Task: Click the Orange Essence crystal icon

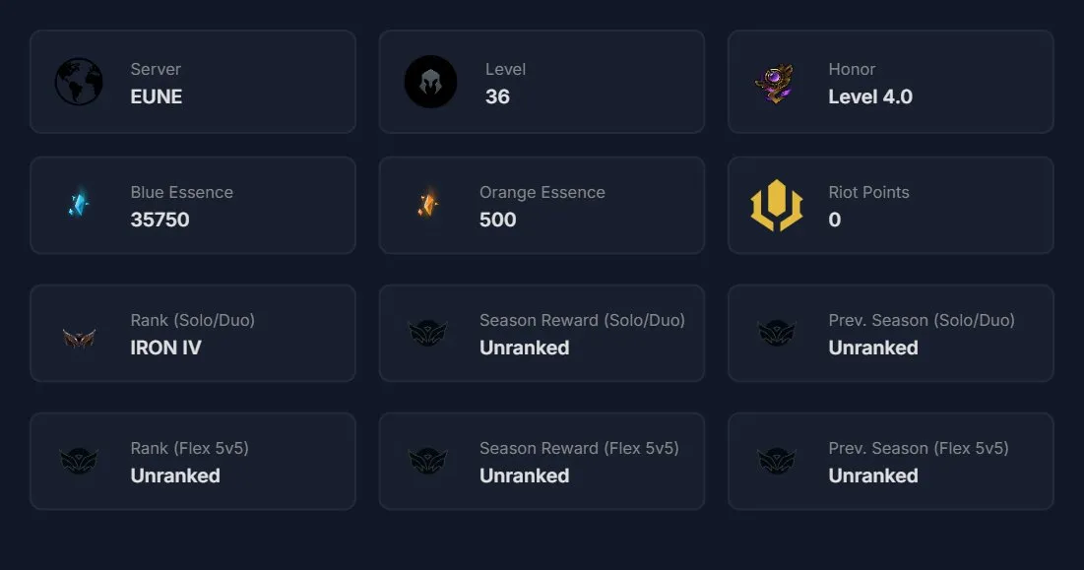Action: point(428,203)
